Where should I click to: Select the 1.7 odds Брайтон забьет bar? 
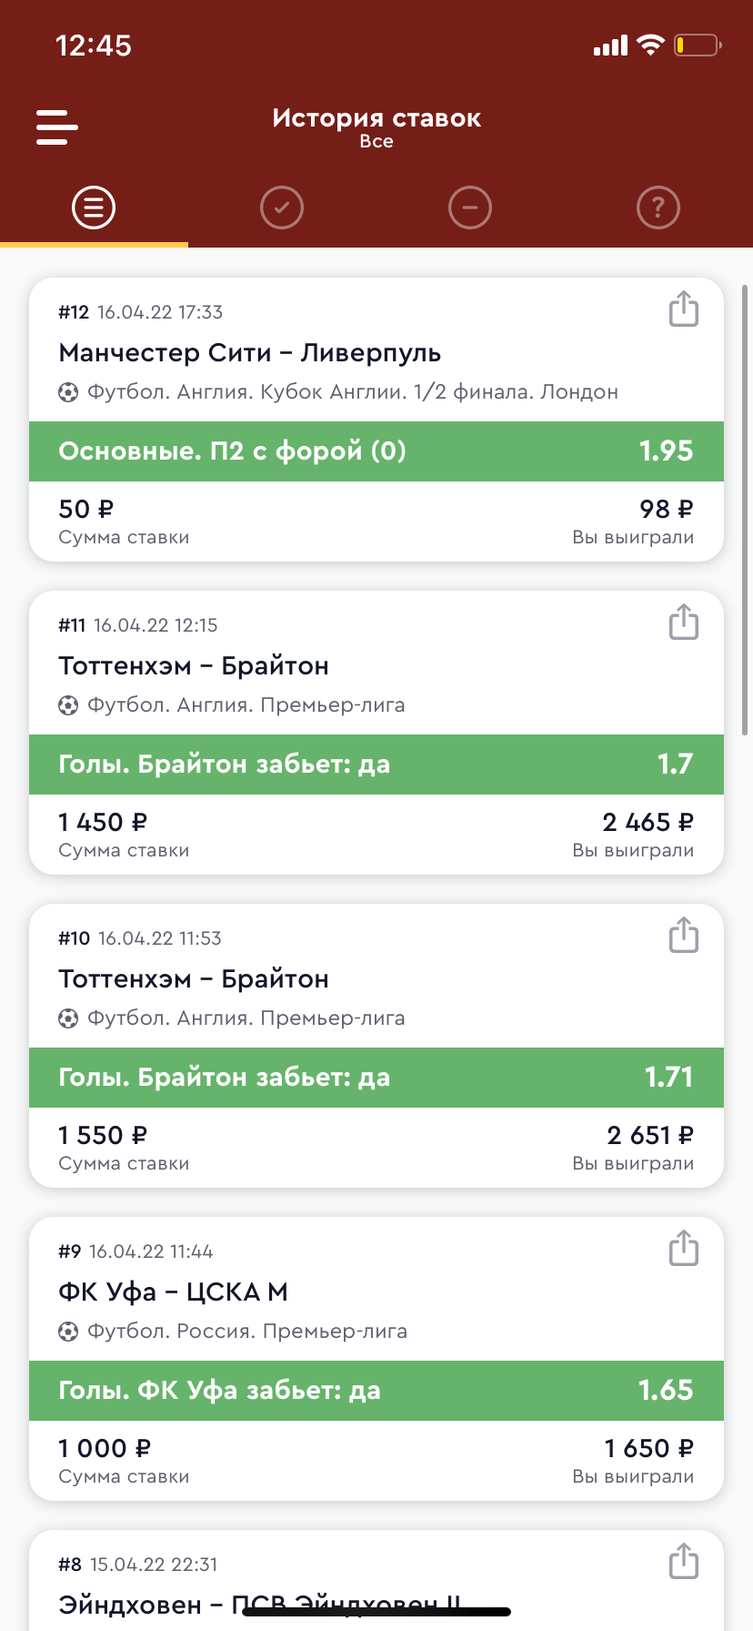376,765
